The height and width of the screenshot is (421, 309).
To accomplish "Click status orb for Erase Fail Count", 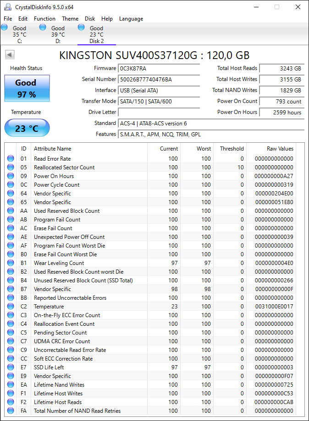I will pos(11,228).
